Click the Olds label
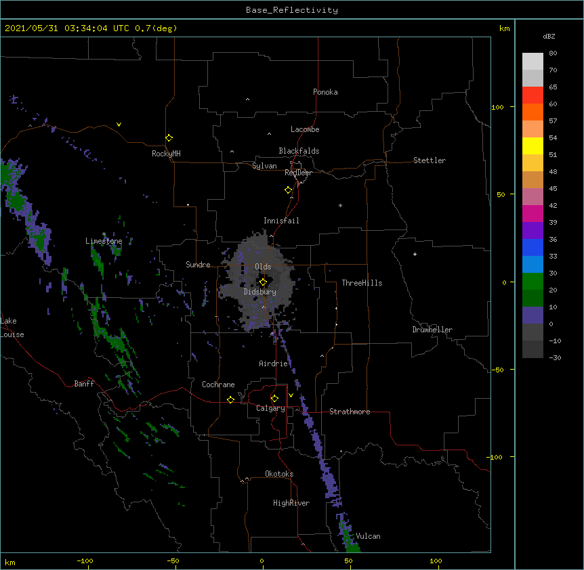This screenshot has height=570, width=584. [x=263, y=267]
